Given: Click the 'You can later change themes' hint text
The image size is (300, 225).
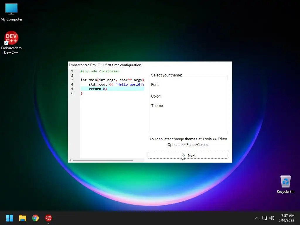Looking at the screenshot, I should pyautogui.click(x=188, y=142).
